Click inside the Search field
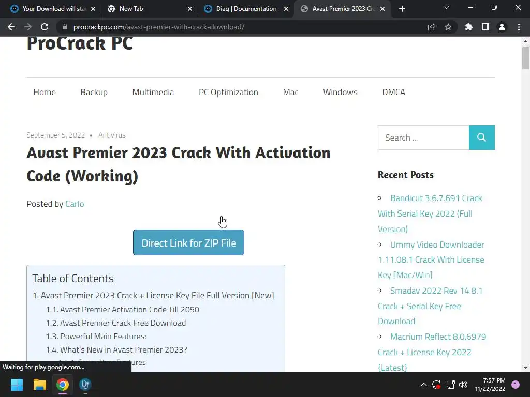 (423, 138)
